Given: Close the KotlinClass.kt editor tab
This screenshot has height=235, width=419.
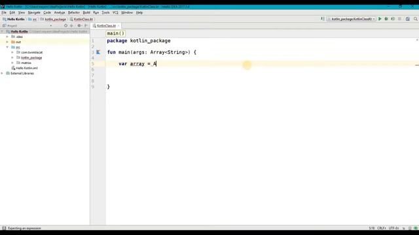Looking at the screenshot, I should (118, 26).
